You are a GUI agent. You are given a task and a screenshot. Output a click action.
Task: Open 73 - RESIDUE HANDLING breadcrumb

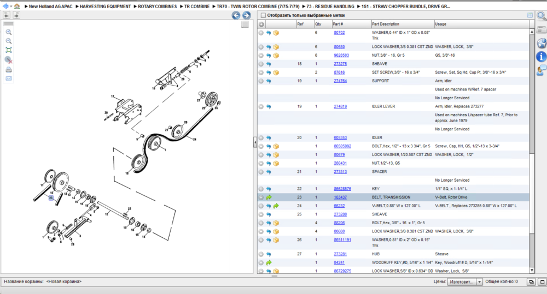point(330,6)
